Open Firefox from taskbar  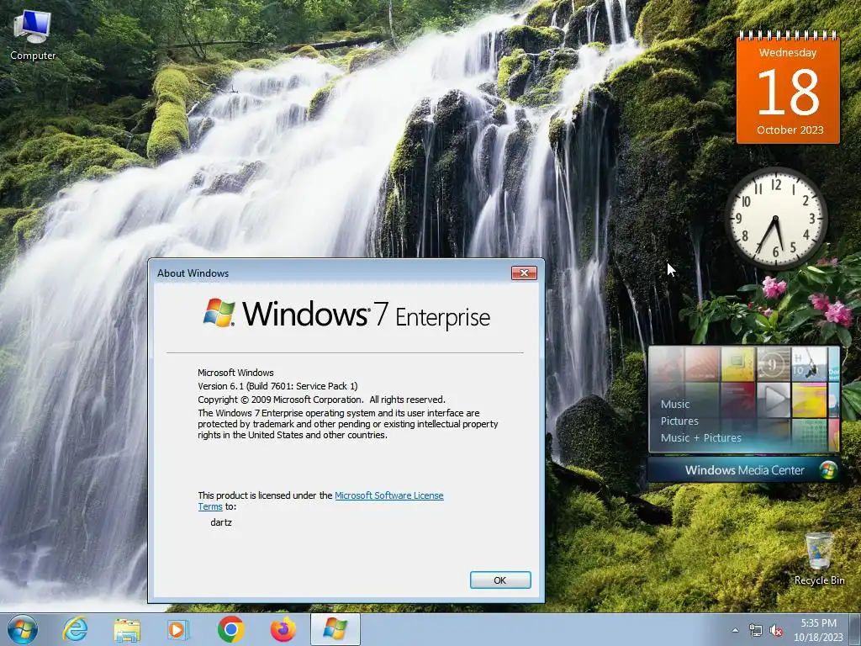point(283,629)
